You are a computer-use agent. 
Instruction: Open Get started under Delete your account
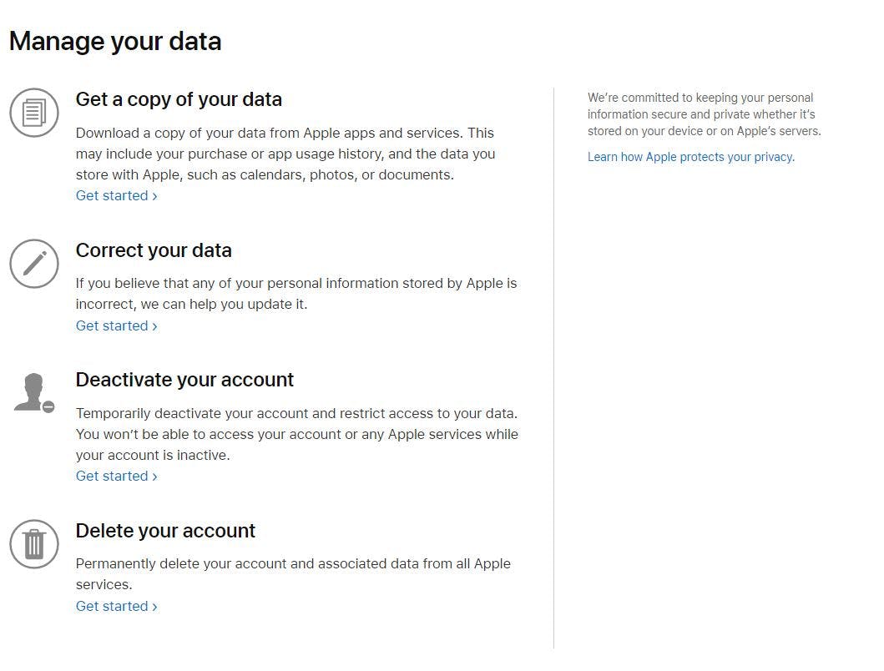click(117, 606)
